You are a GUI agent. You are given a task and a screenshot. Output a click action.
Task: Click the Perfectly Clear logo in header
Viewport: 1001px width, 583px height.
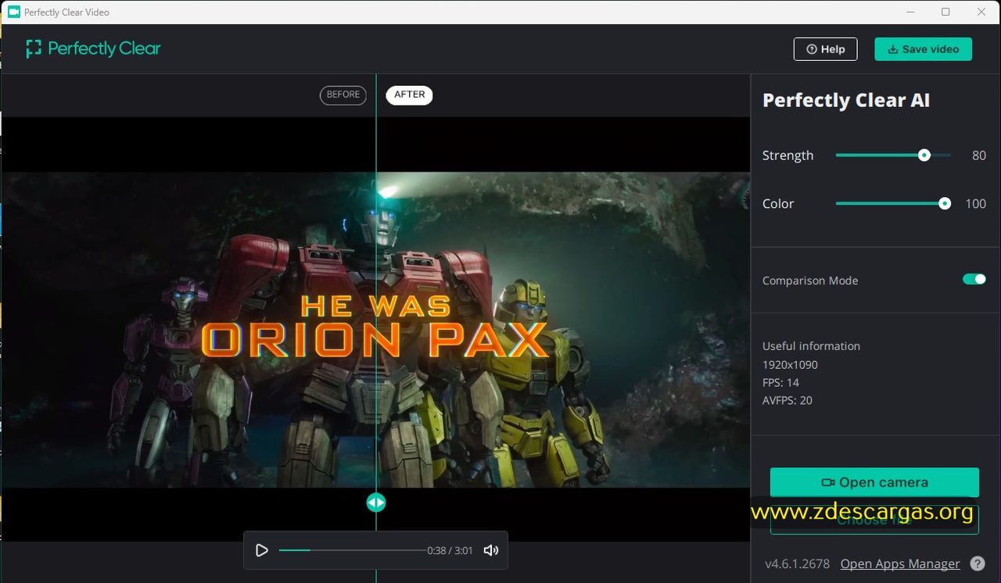point(93,48)
